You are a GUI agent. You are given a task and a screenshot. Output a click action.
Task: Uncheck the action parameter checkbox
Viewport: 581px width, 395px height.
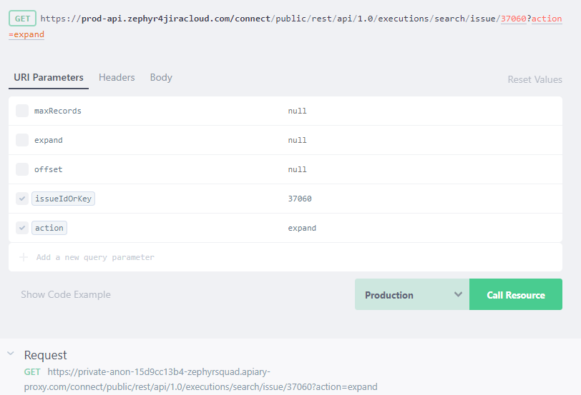(22, 228)
